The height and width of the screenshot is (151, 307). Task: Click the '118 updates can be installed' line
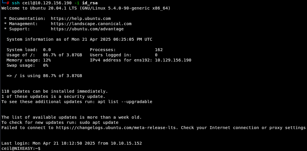pyautogui.click(x=55, y=91)
